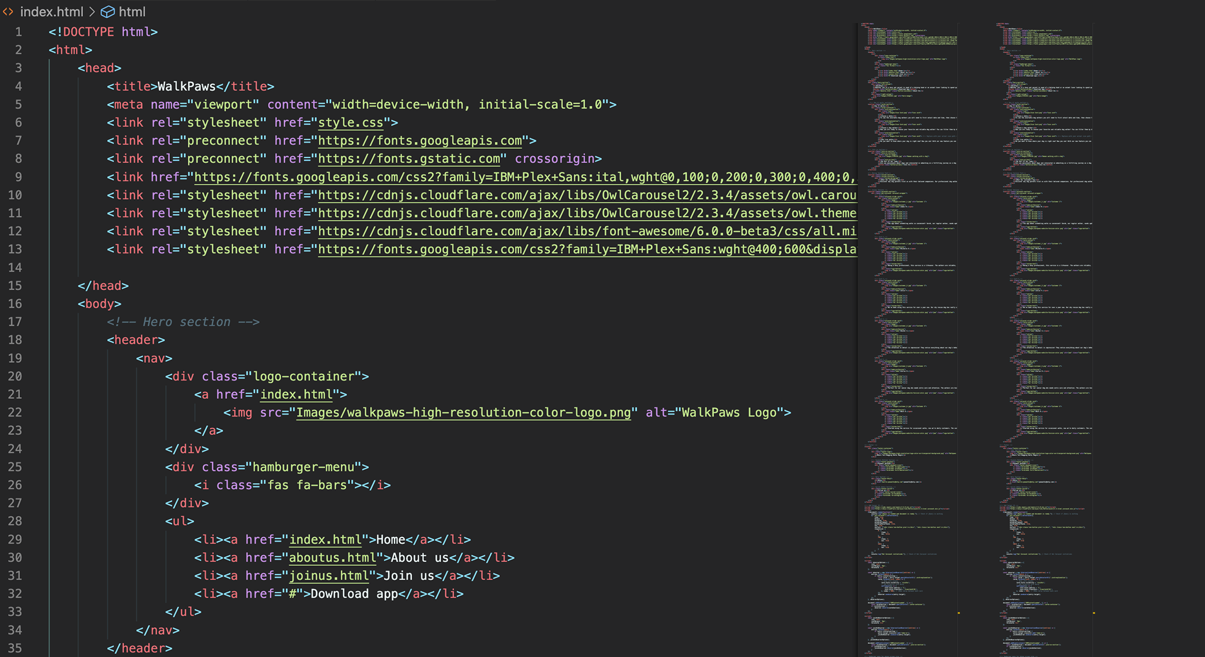Click line number 9 in the gutter

18,177
